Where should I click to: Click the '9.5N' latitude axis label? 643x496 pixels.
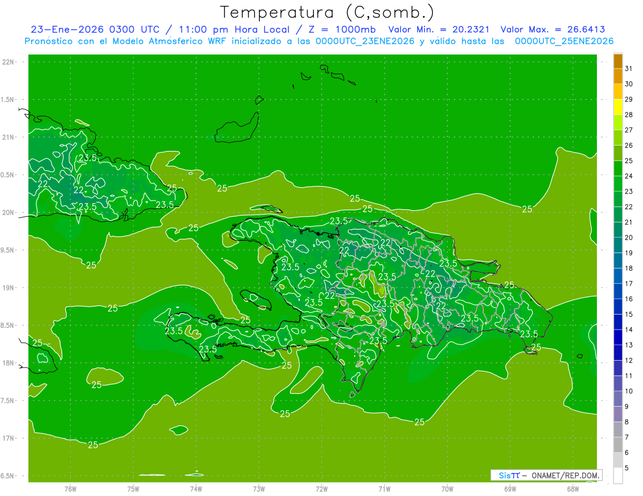click(7, 250)
